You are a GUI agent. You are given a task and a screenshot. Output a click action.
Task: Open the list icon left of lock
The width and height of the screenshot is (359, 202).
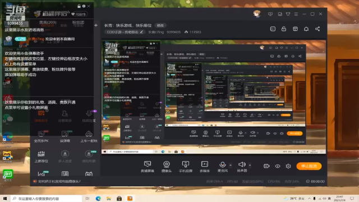[x=273, y=29]
